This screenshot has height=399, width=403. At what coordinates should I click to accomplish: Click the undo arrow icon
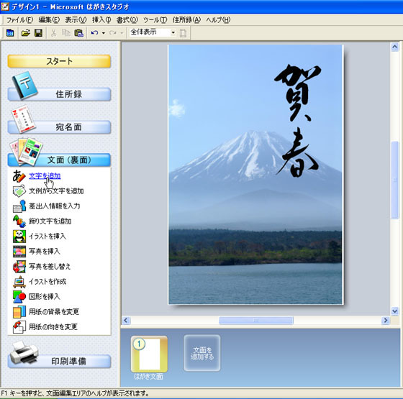(94, 33)
